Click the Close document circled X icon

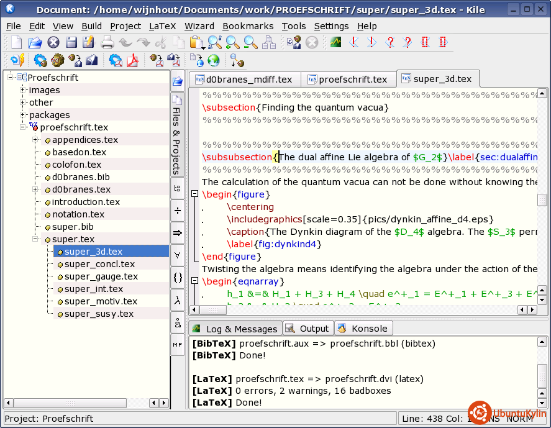53,42
